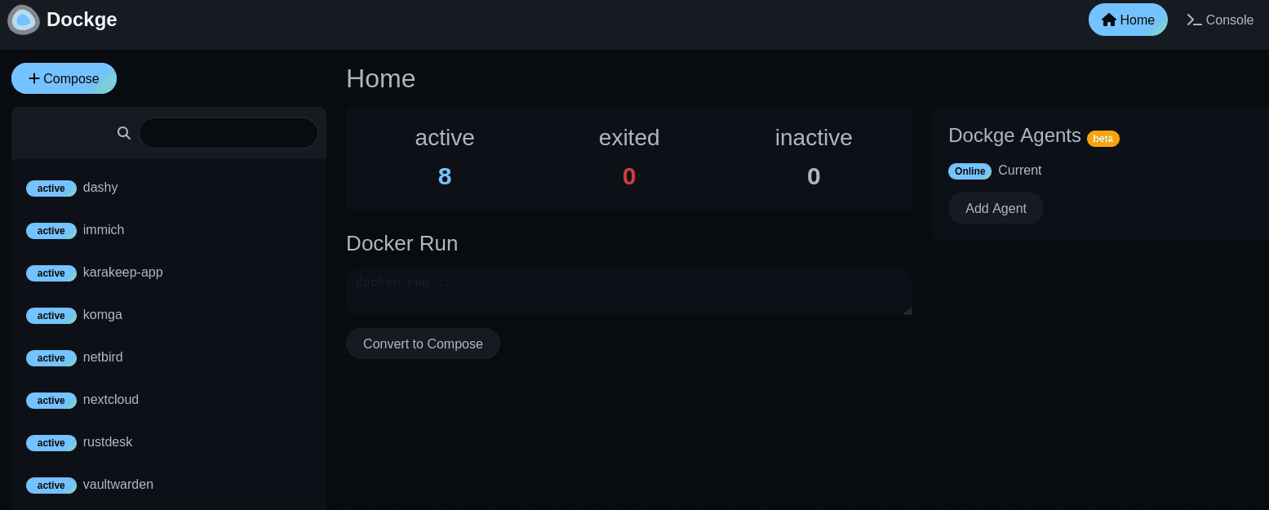Click the orange beta badge

point(1103,139)
